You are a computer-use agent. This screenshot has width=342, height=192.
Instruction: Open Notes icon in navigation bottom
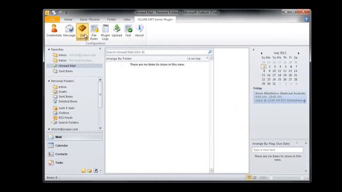(83, 171)
